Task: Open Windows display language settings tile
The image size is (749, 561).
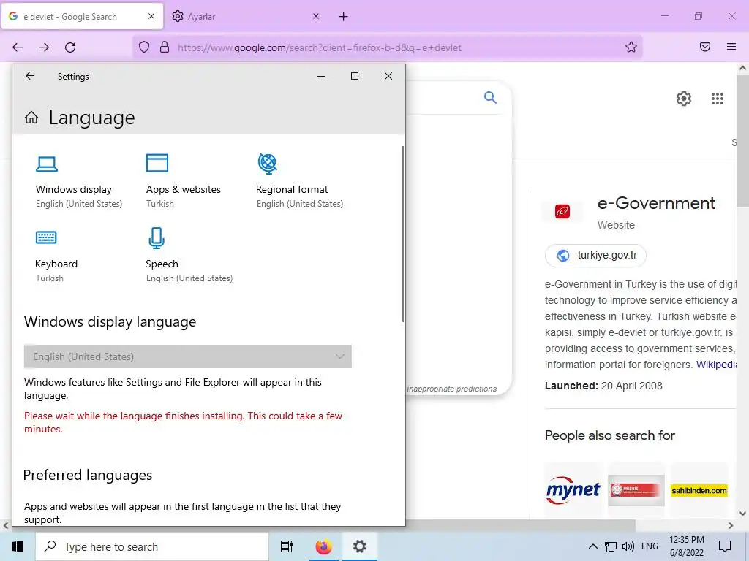Action: (79, 181)
